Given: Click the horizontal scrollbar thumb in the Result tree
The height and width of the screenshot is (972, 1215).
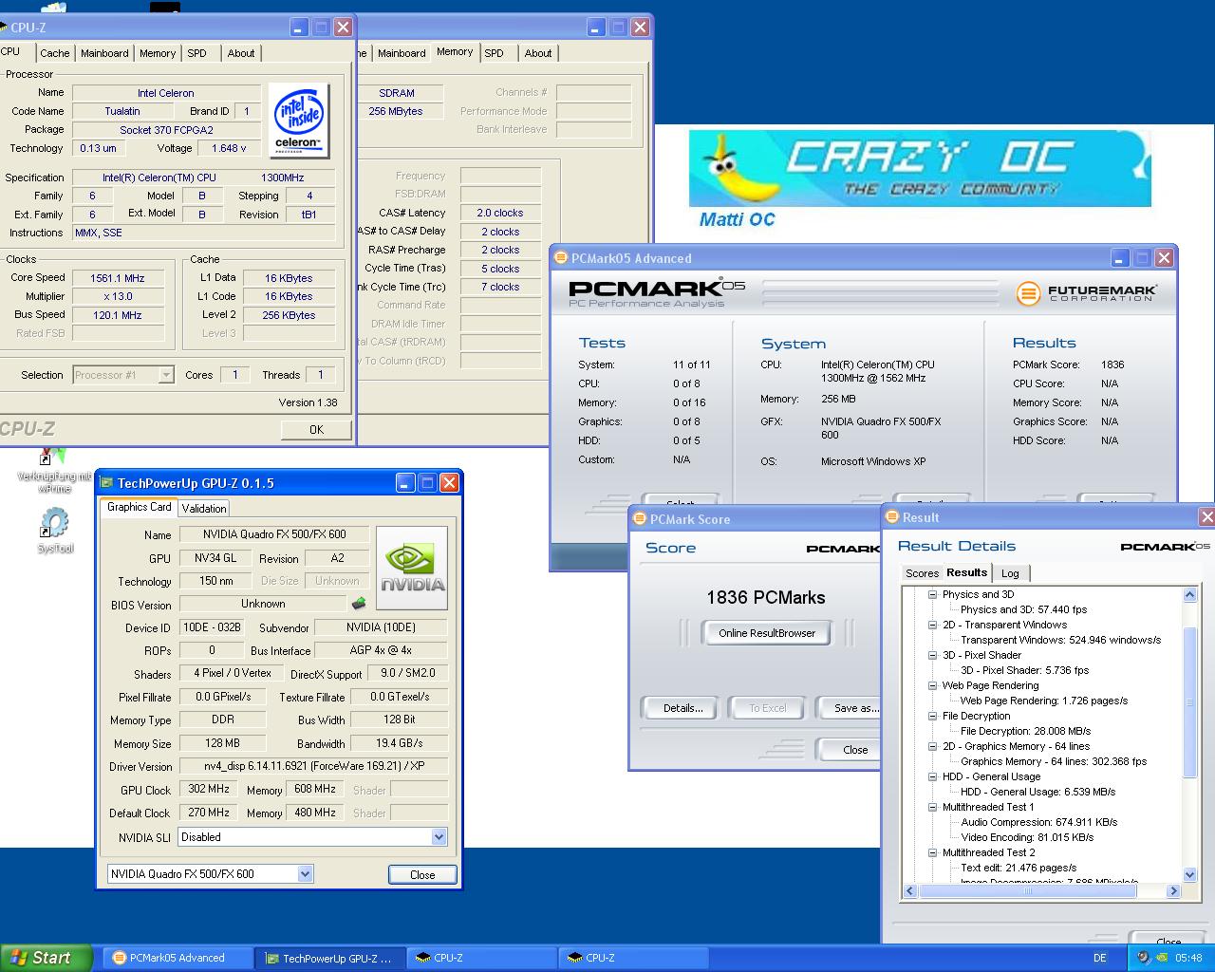Looking at the screenshot, I should [x=1028, y=891].
